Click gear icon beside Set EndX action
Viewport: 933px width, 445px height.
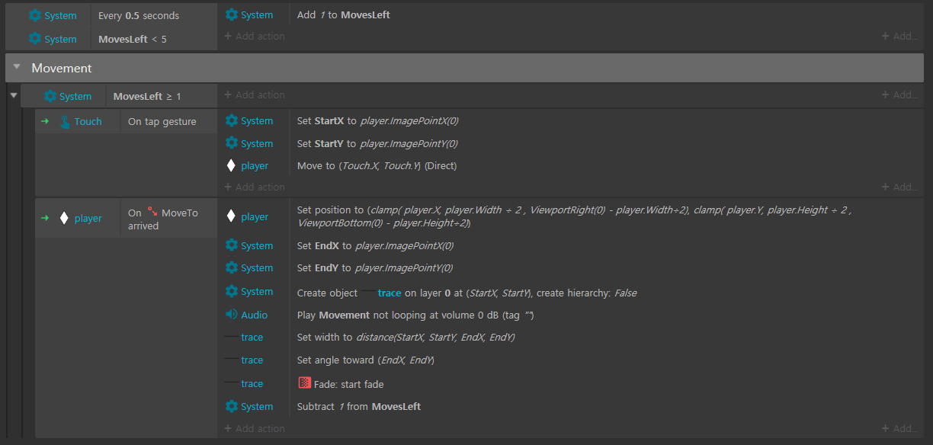[232, 245]
